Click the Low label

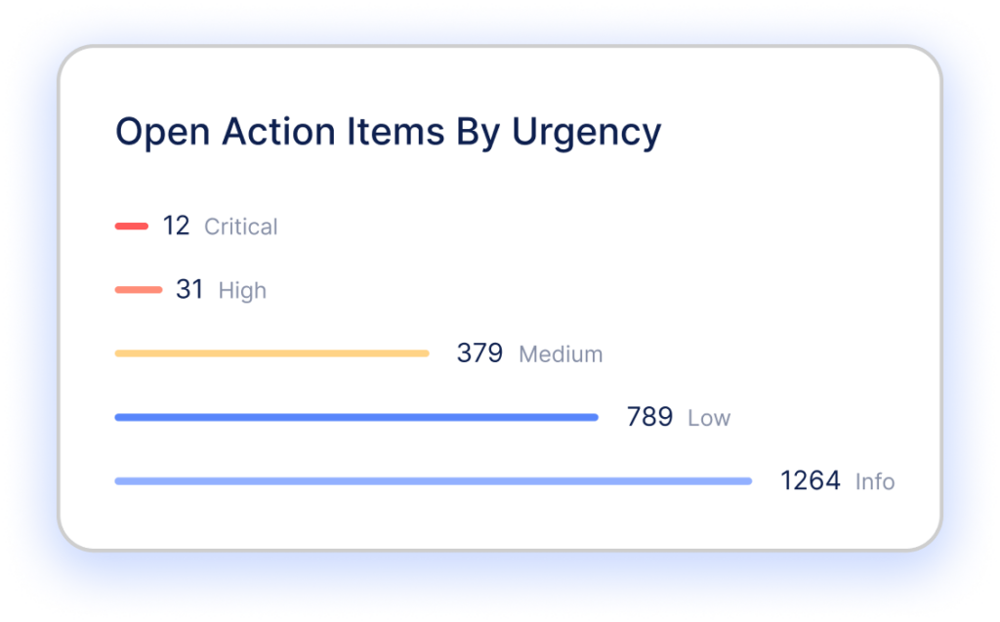point(709,419)
